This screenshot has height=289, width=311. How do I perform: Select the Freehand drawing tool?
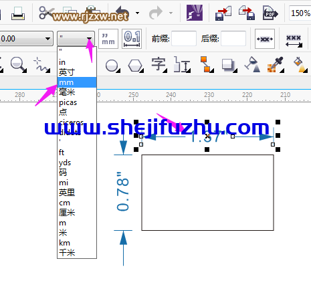41,65
